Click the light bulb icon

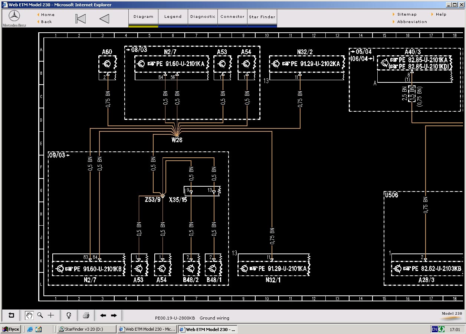69,315
